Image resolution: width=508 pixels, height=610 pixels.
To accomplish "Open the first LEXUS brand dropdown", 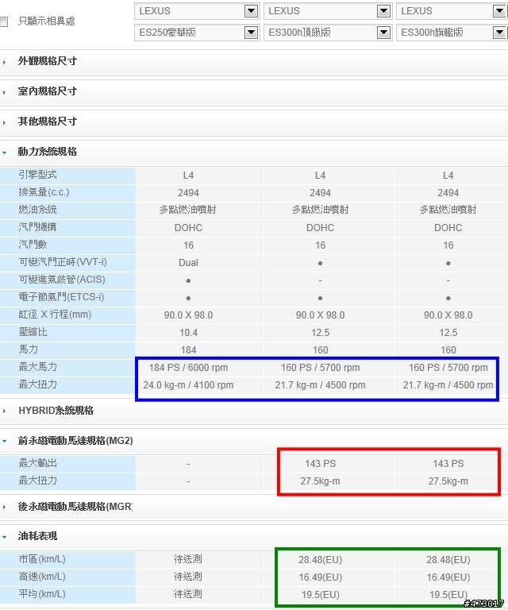I will point(197,11).
